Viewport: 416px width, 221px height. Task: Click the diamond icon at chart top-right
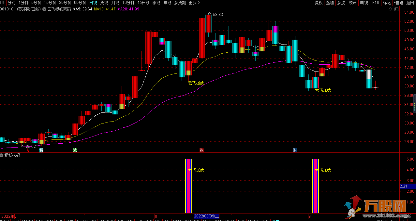pyautogui.click(x=391, y=9)
